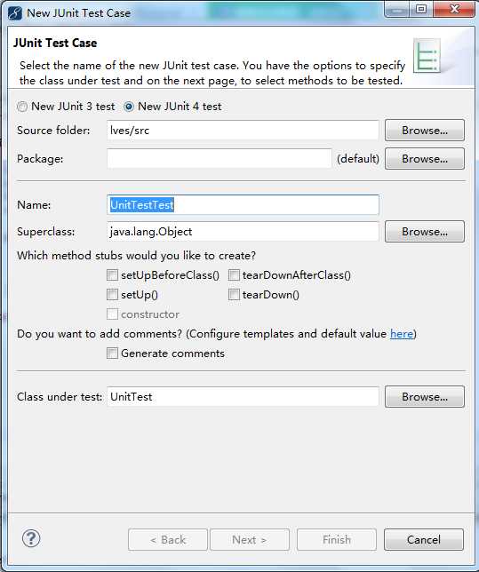Browse for the Package

(x=425, y=159)
